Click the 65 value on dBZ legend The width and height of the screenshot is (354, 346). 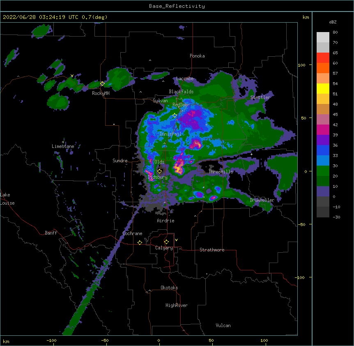pyautogui.click(x=335, y=53)
